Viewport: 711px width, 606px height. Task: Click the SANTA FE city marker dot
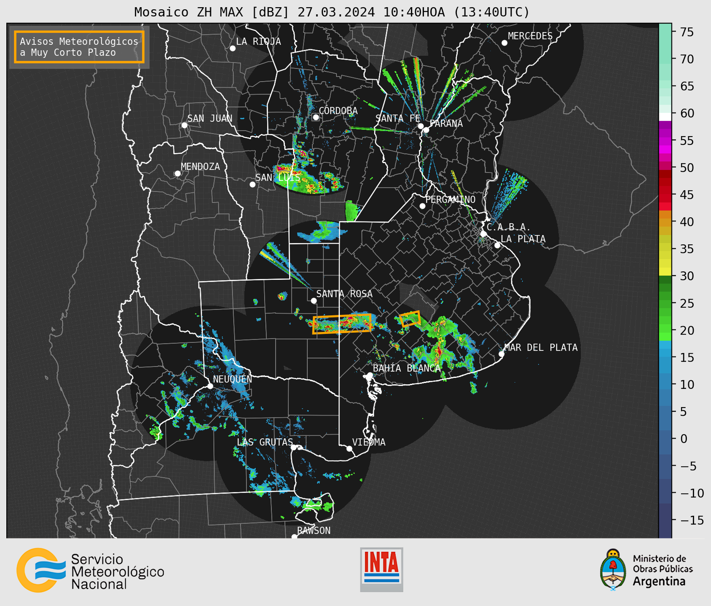pos(421,126)
